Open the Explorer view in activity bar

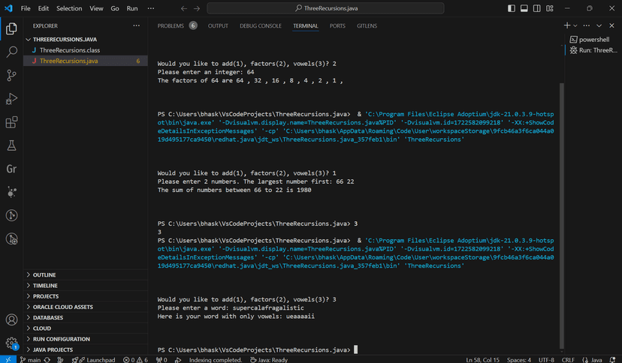(x=11, y=28)
